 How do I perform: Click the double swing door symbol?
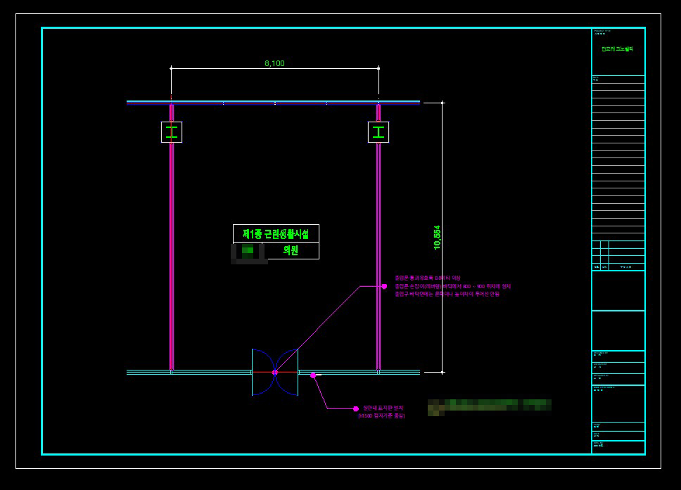point(275,372)
